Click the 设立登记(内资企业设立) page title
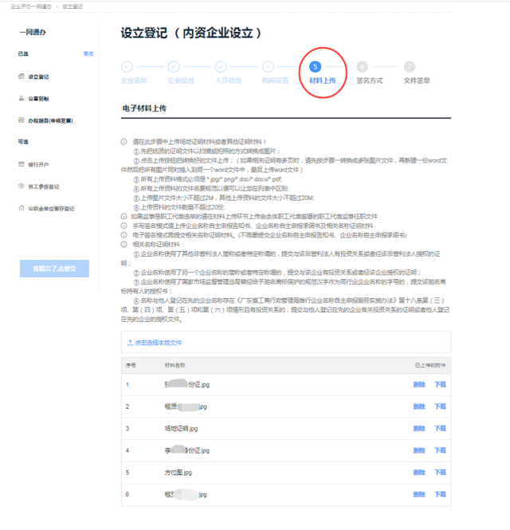 [x=191, y=33]
